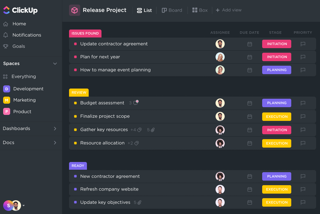This screenshot has height=214, width=320.
Task: Click the Release Project cube icon
Action: pyautogui.click(x=75, y=10)
